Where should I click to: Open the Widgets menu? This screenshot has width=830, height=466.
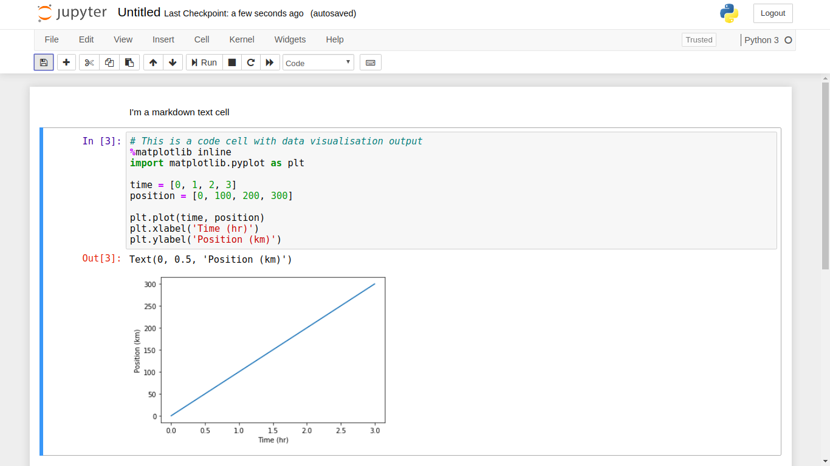point(290,39)
